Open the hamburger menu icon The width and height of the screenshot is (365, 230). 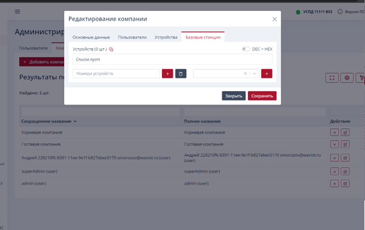coord(18,12)
